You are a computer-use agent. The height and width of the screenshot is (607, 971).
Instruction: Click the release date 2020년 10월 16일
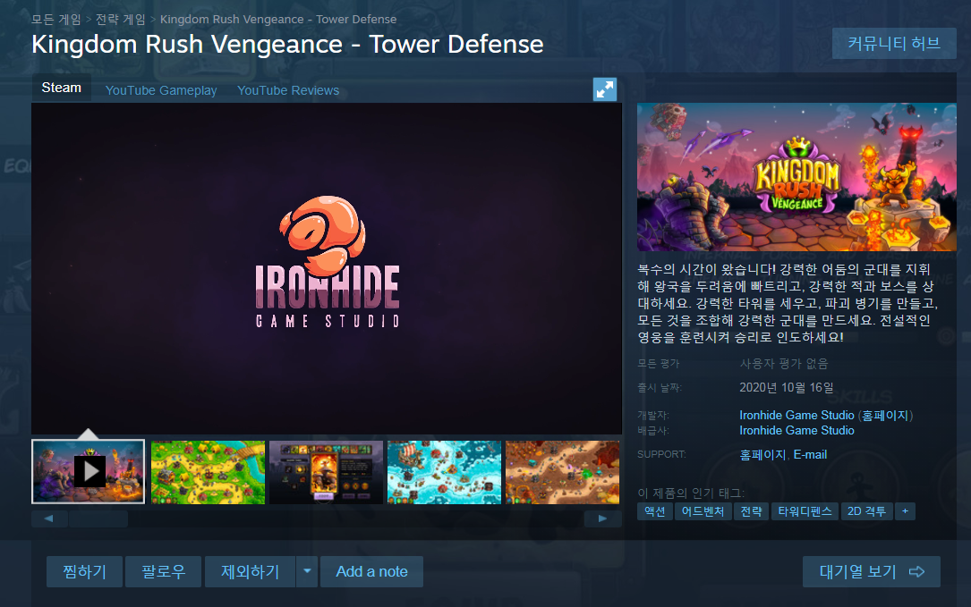click(786, 388)
